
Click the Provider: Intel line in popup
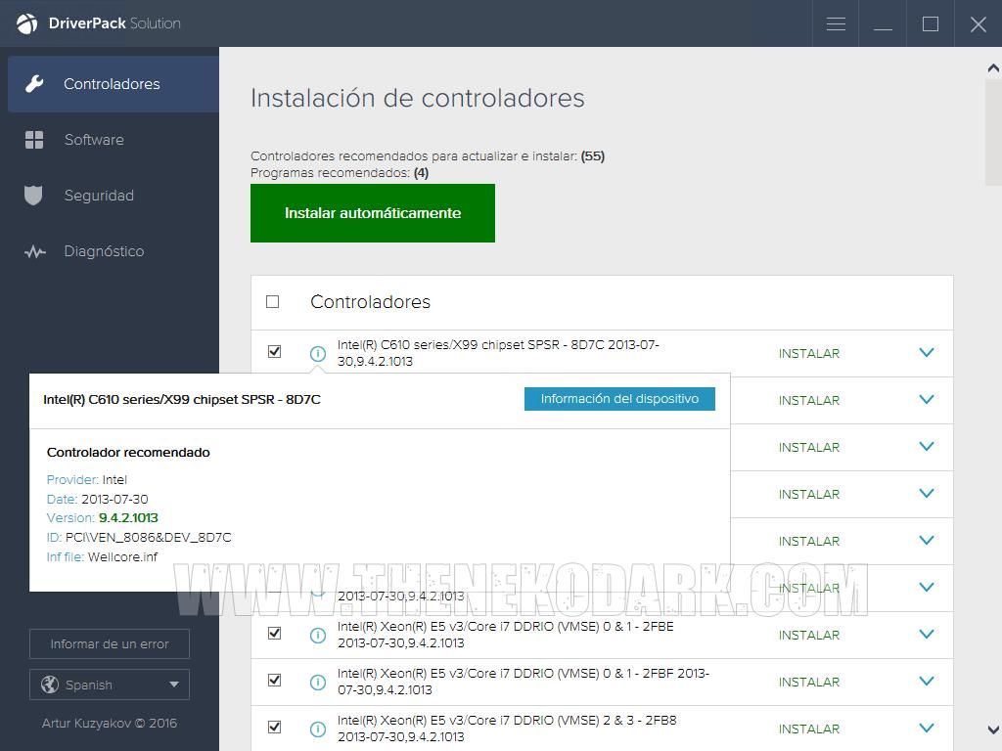(87, 479)
